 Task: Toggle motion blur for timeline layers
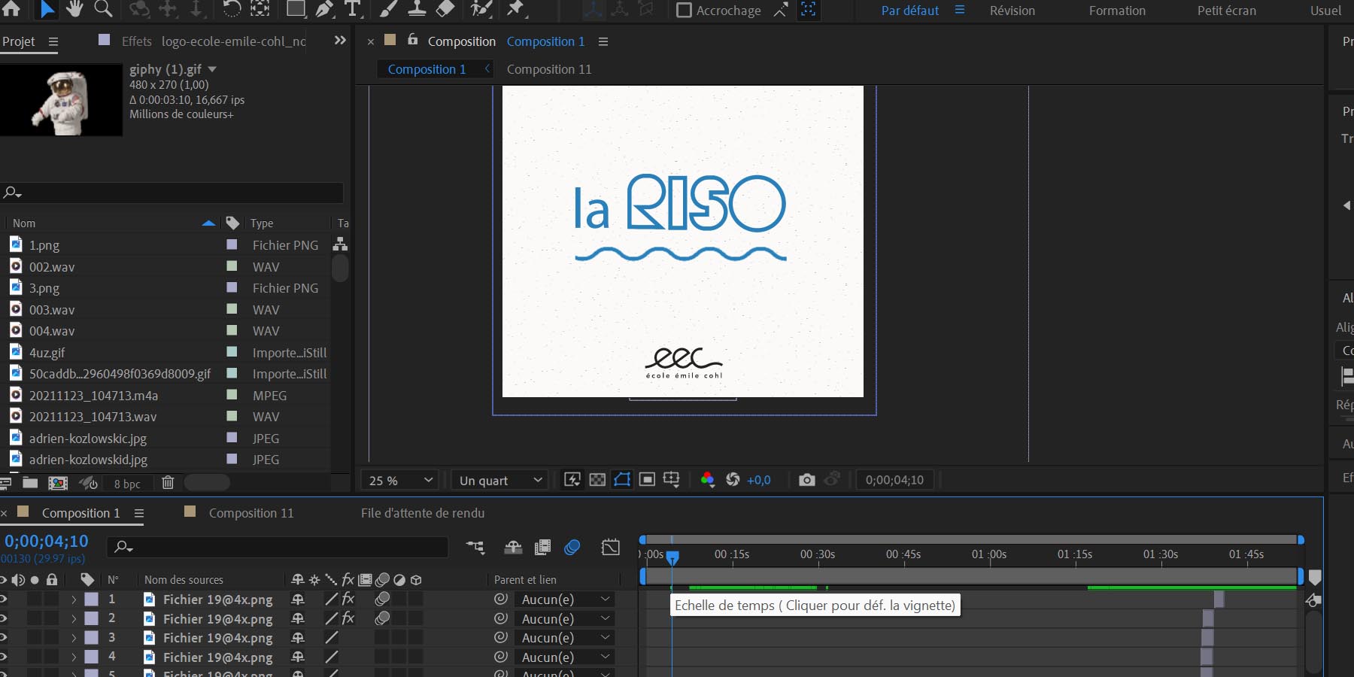572,548
